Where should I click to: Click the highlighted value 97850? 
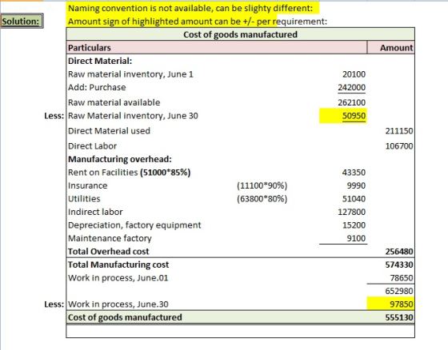pos(390,304)
